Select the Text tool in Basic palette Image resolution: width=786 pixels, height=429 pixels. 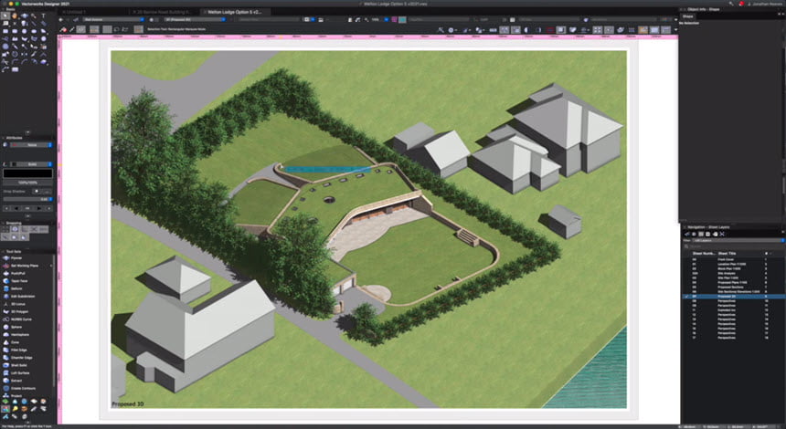point(44,16)
